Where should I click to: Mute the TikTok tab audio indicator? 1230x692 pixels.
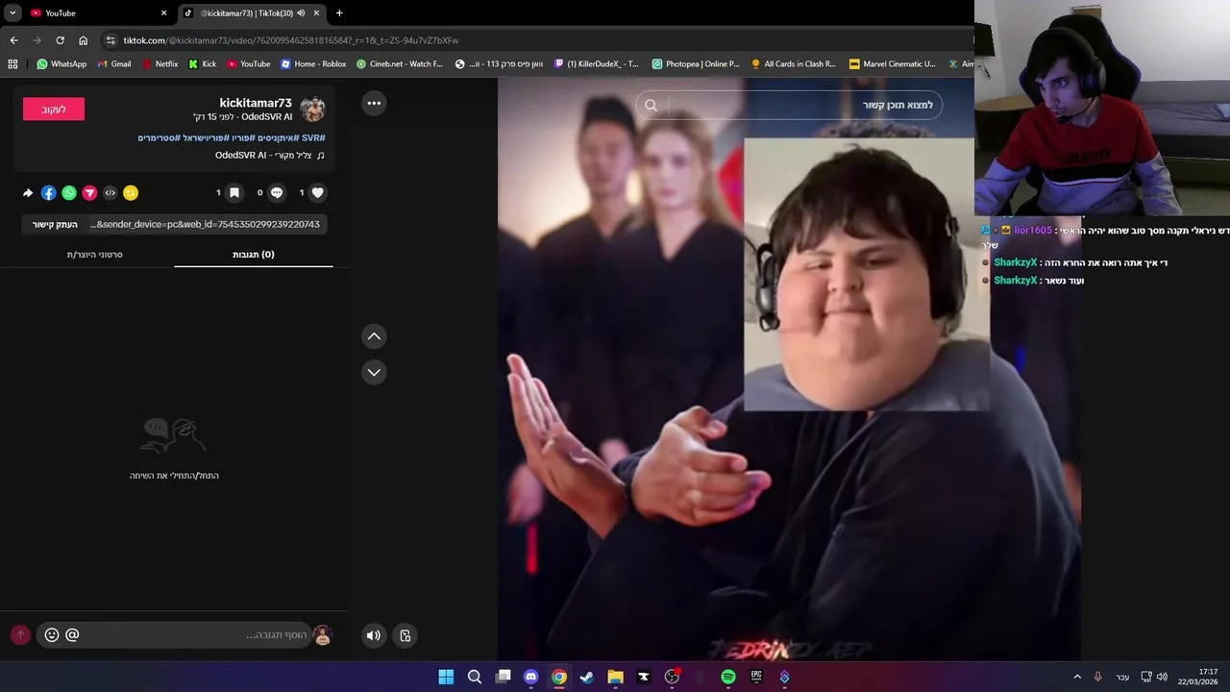301,12
